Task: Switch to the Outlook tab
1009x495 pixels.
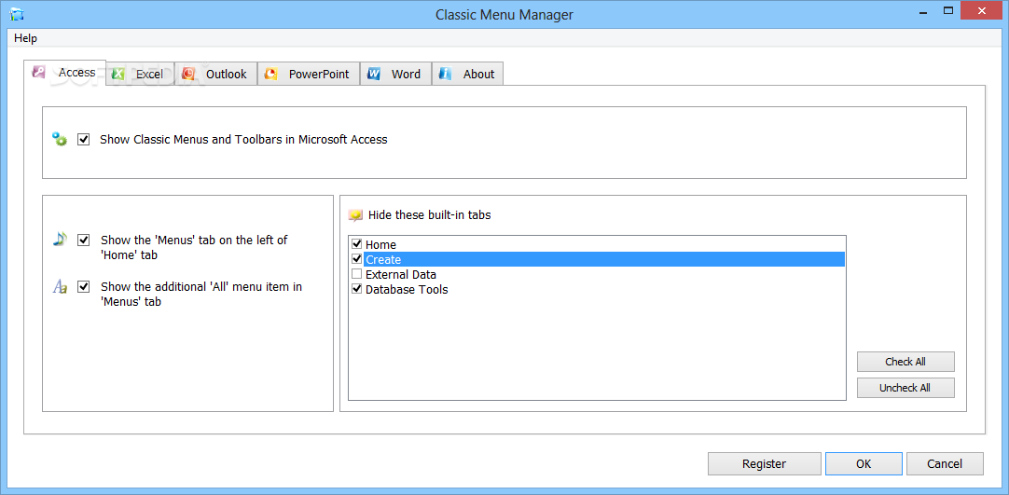Action: [x=216, y=74]
